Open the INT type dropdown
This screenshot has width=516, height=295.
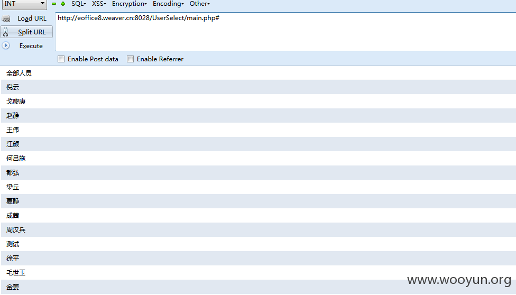pyautogui.click(x=24, y=4)
